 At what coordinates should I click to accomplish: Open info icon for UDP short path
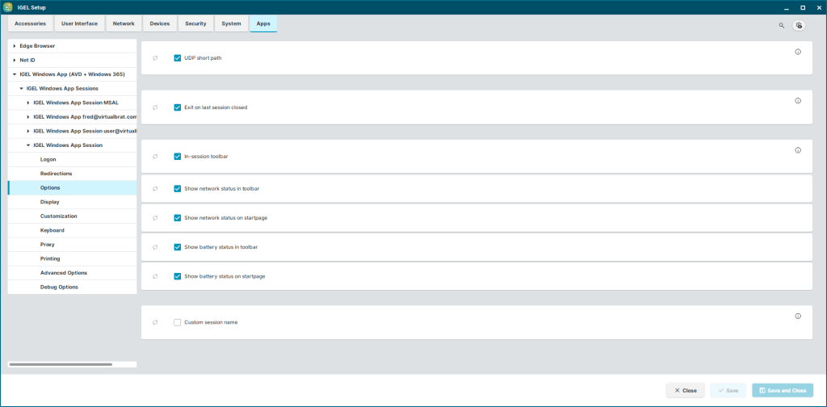tap(798, 52)
